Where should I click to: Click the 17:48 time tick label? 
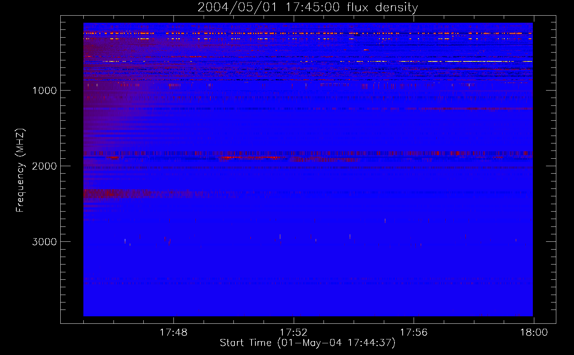tap(173, 333)
